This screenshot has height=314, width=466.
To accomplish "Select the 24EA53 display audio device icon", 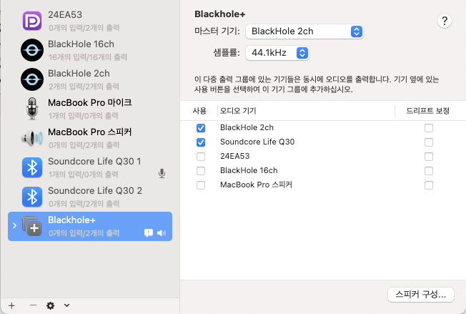I will [32, 21].
